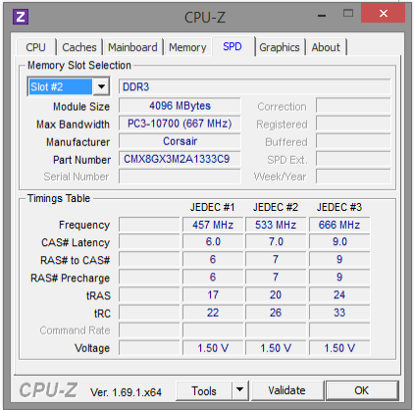
Task: Click the JEDEC #3 column header
Action: 339,207
